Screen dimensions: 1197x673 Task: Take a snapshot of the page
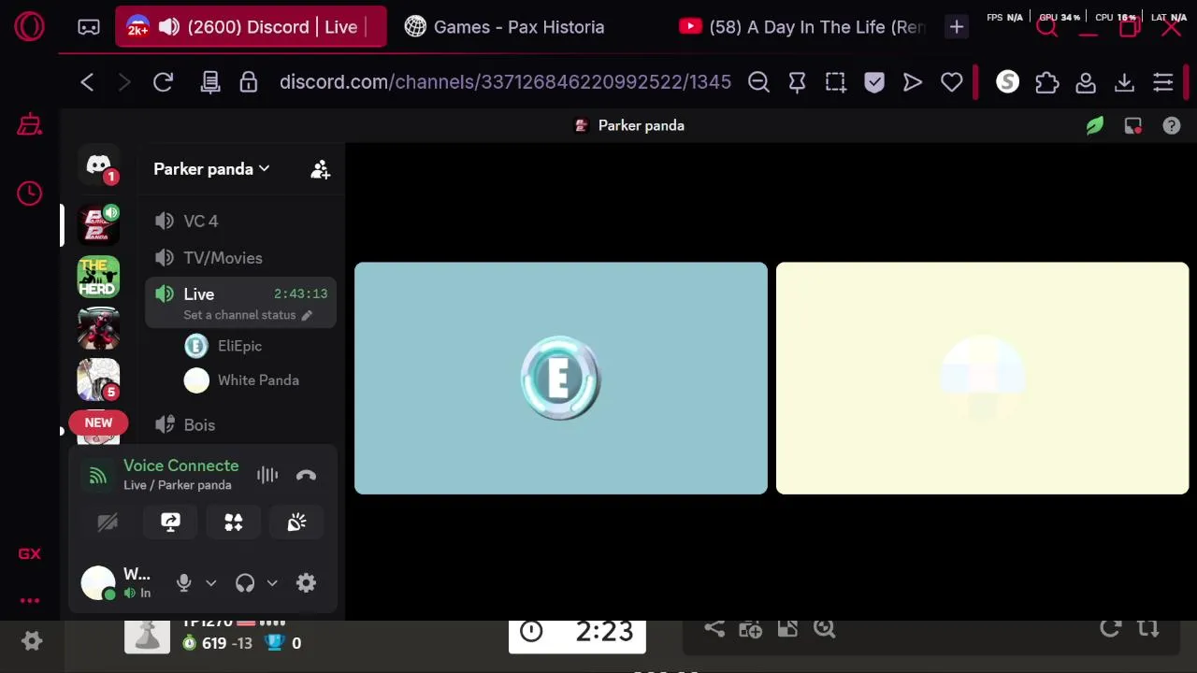point(835,82)
